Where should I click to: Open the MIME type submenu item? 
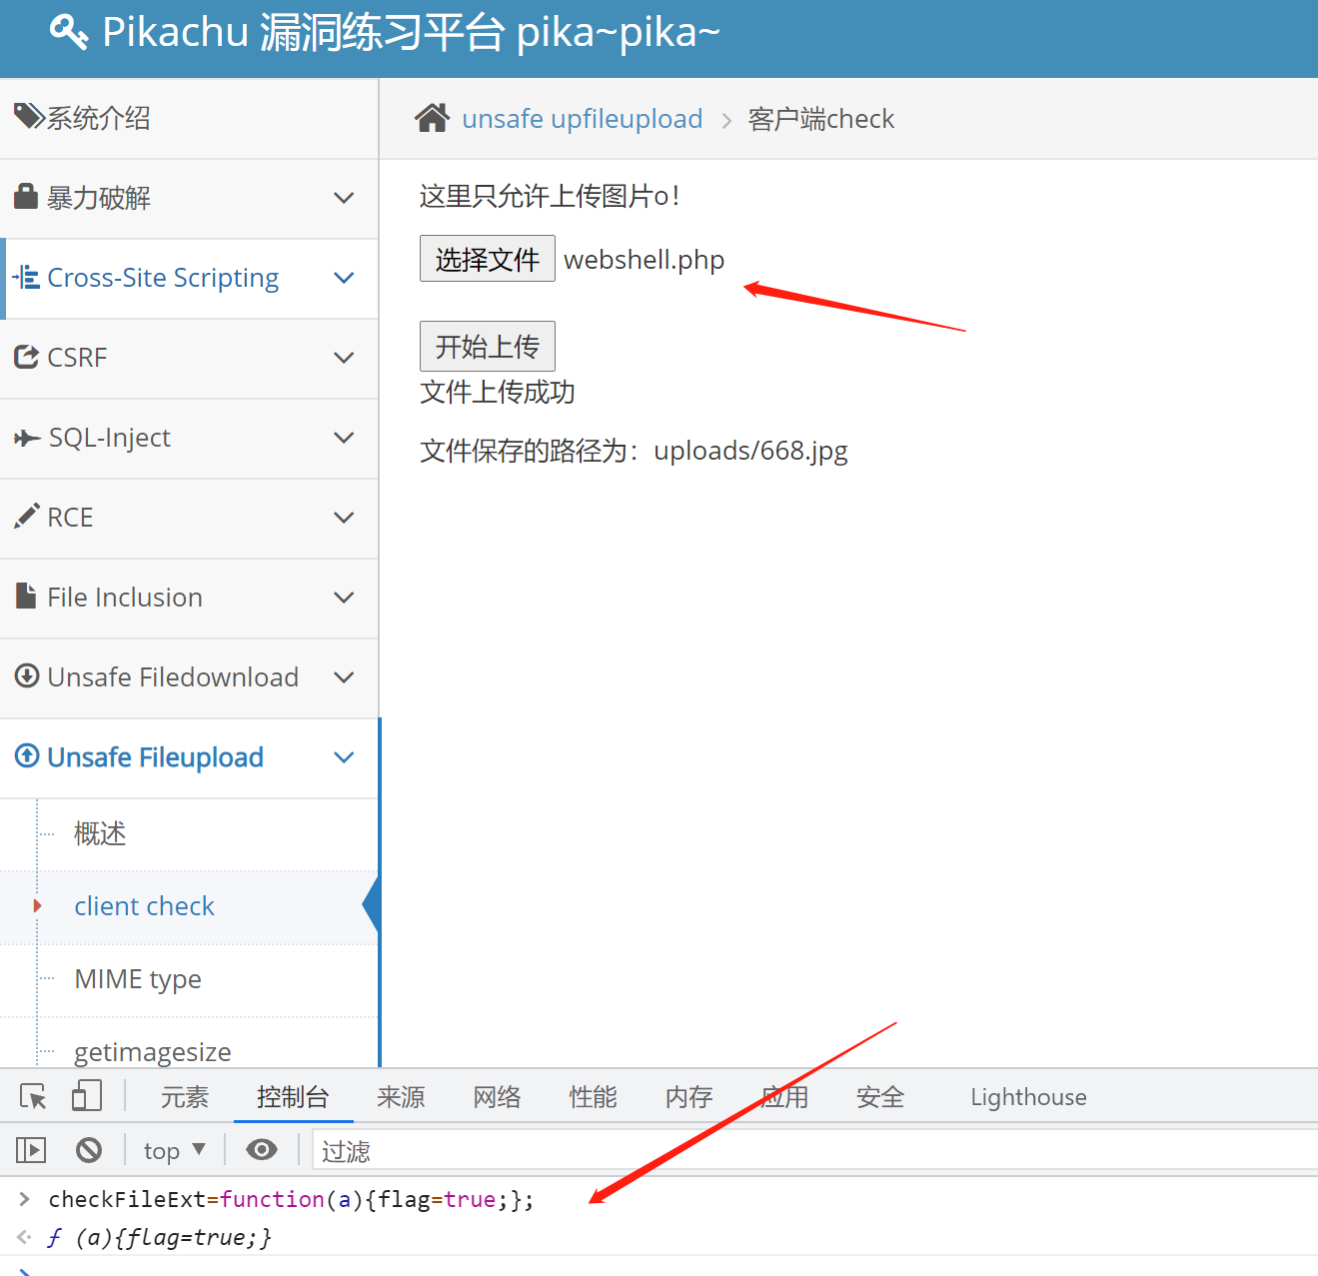[138, 978]
